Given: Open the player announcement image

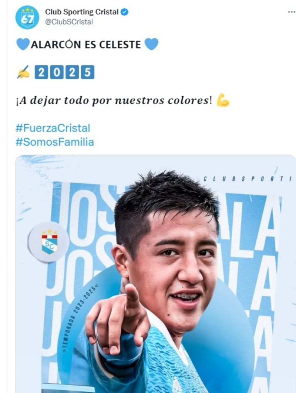Looking at the screenshot, I should pyautogui.click(x=155, y=274).
